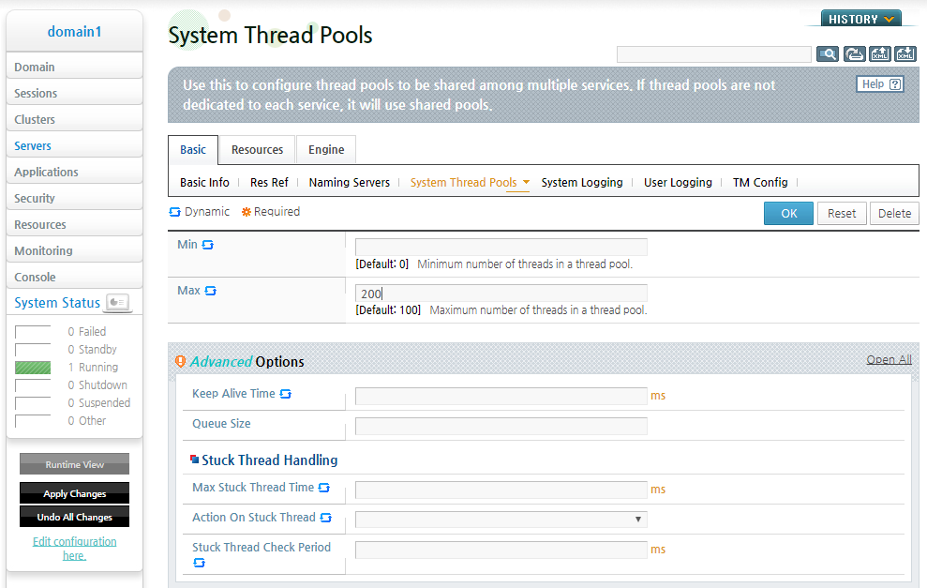Viewport: 927px width, 588px height.
Task: Open Applications in the sidebar
Action: click(x=74, y=172)
